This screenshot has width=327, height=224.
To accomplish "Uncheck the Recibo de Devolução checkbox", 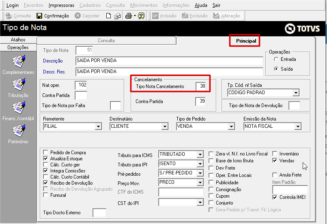I will tap(45, 183).
